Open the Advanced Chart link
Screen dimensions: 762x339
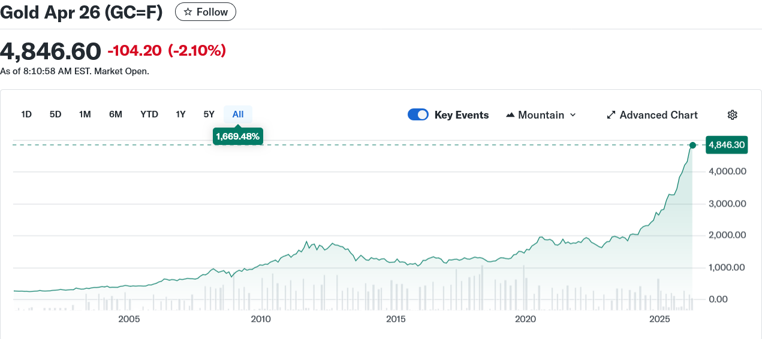pos(658,115)
